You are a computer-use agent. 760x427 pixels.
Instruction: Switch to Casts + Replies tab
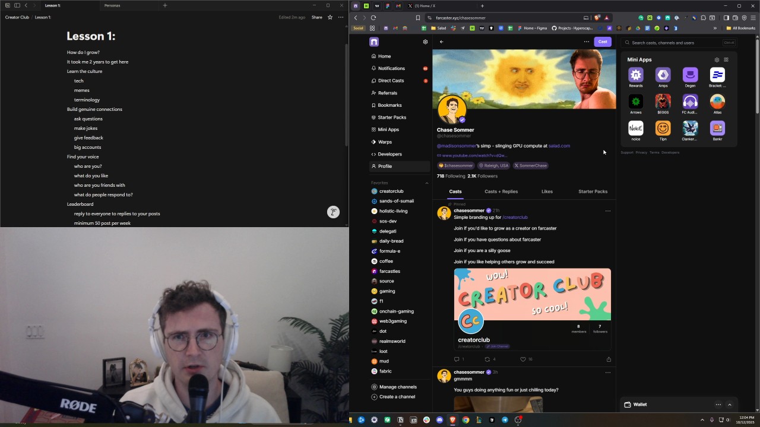coord(501,192)
